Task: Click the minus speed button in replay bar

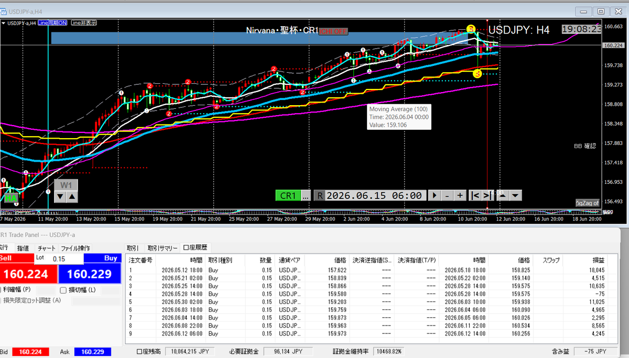Action: [x=447, y=195]
